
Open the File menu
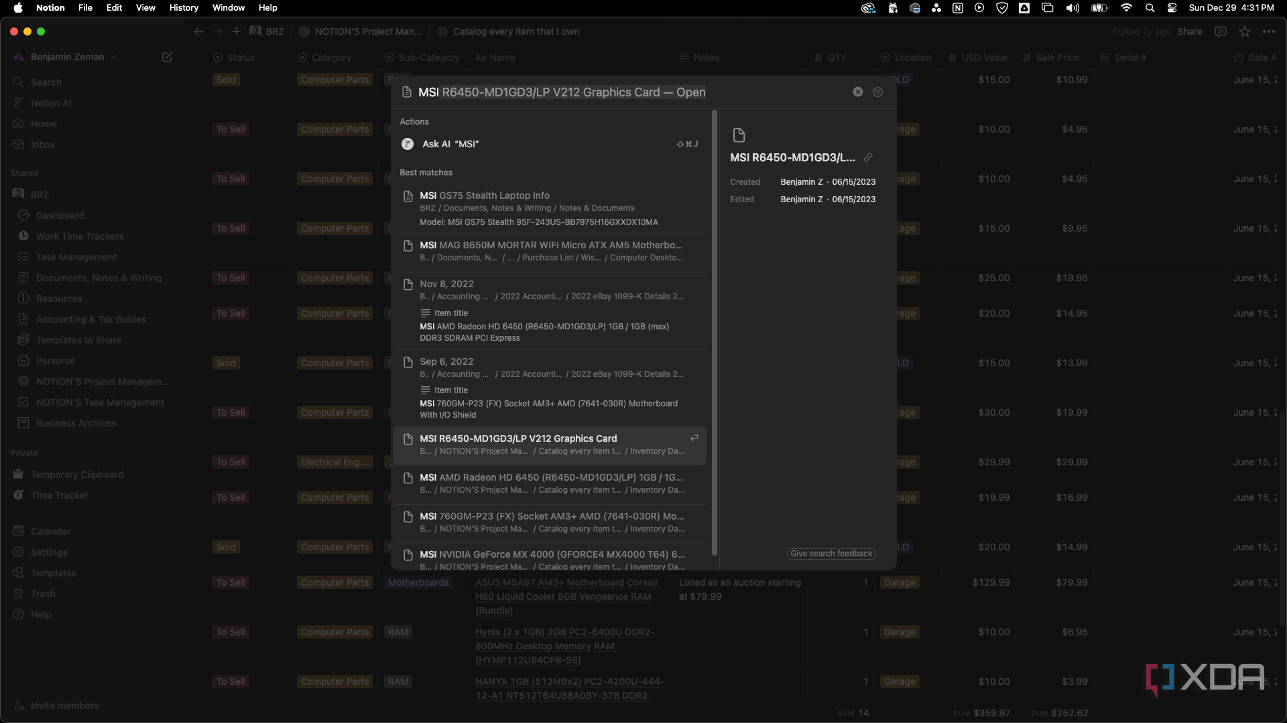(85, 8)
